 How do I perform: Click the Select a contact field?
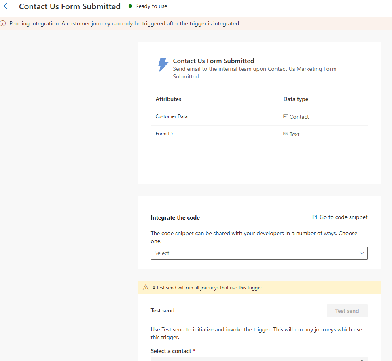259,359
